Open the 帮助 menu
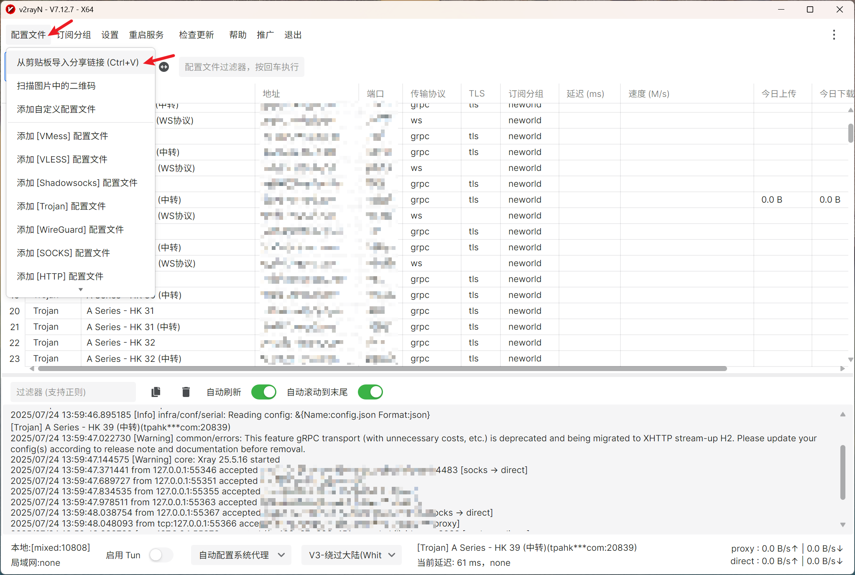Viewport: 855px width, 575px height. click(x=238, y=35)
